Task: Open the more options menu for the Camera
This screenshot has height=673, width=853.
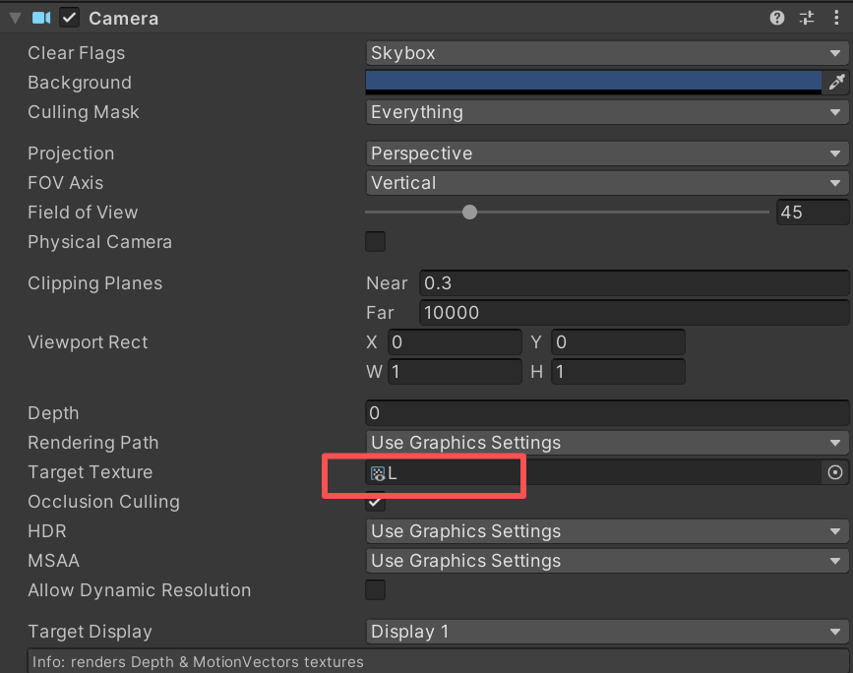Action: pyautogui.click(x=837, y=17)
